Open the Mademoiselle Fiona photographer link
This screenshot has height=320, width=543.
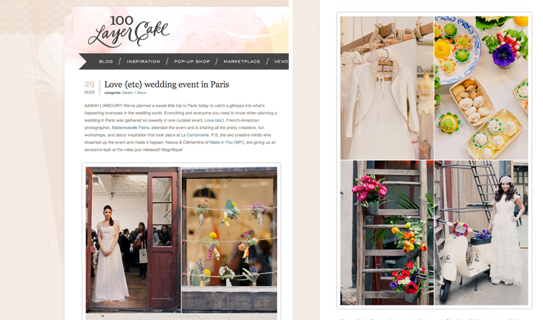(130, 128)
